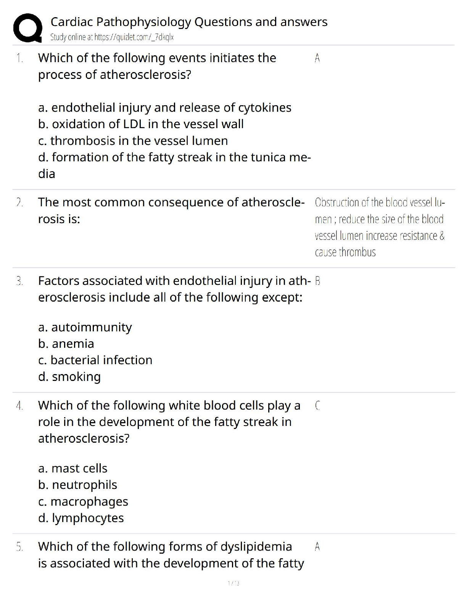Viewport: 467px width, 604px height.
Task: Click the Quizlet Q logo icon
Action: [x=27, y=27]
